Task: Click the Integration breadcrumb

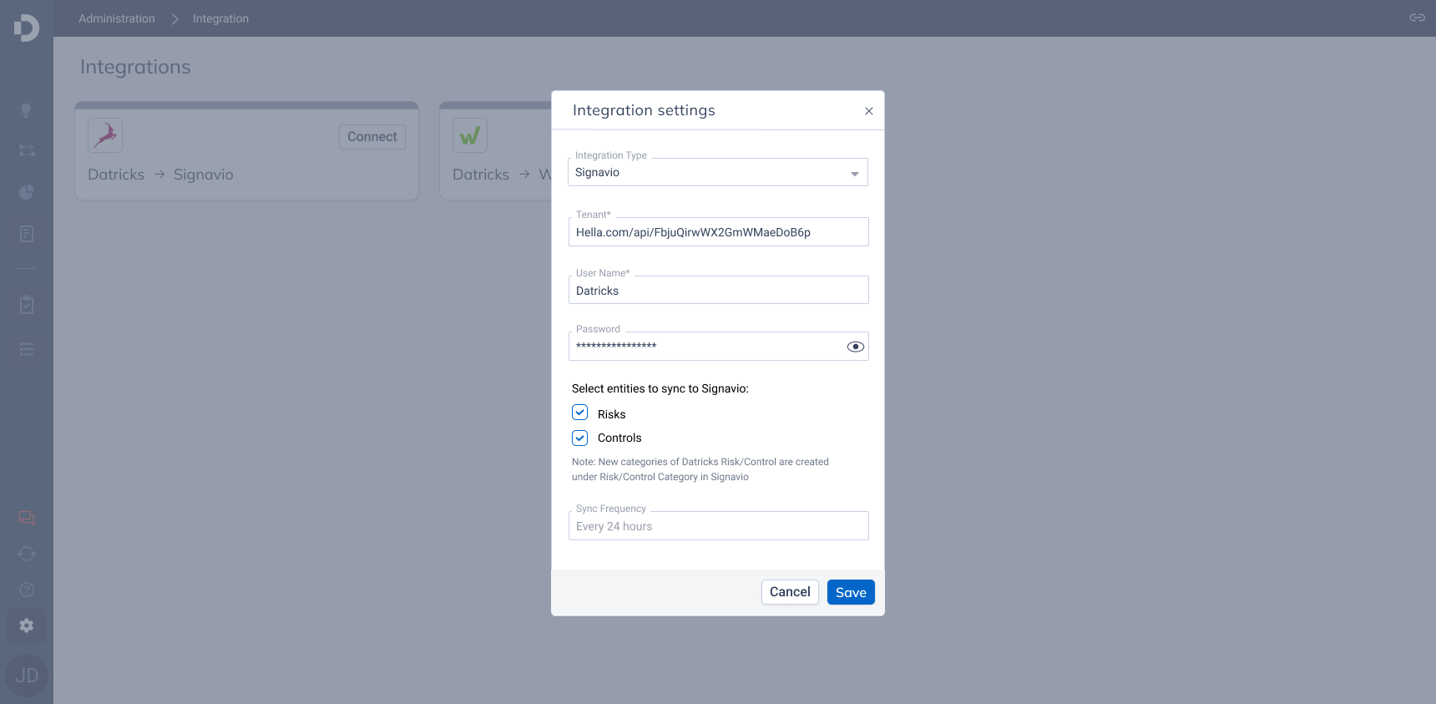Action: coord(220,18)
